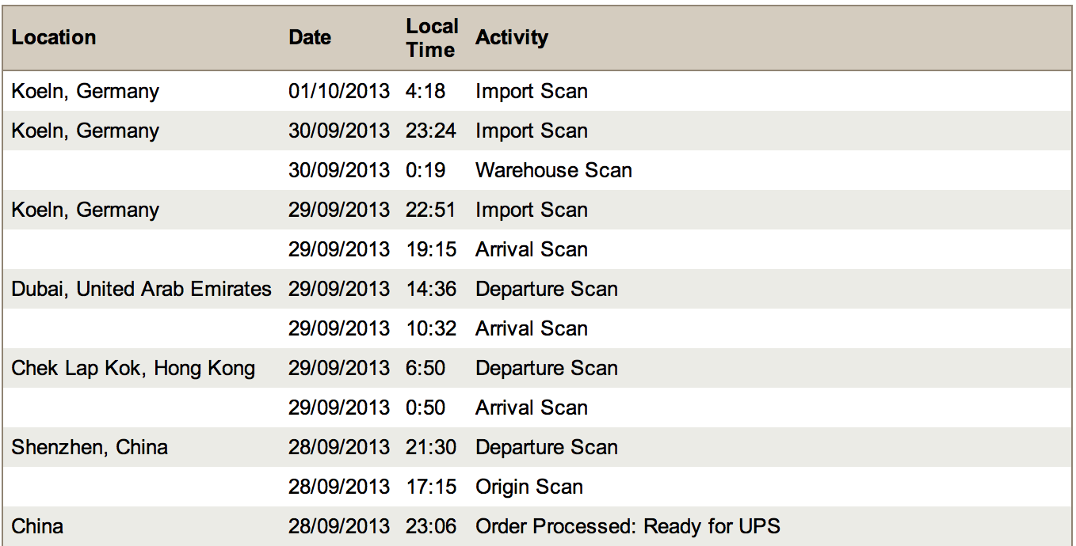Select Departure Scan at 14:36

[x=547, y=289]
